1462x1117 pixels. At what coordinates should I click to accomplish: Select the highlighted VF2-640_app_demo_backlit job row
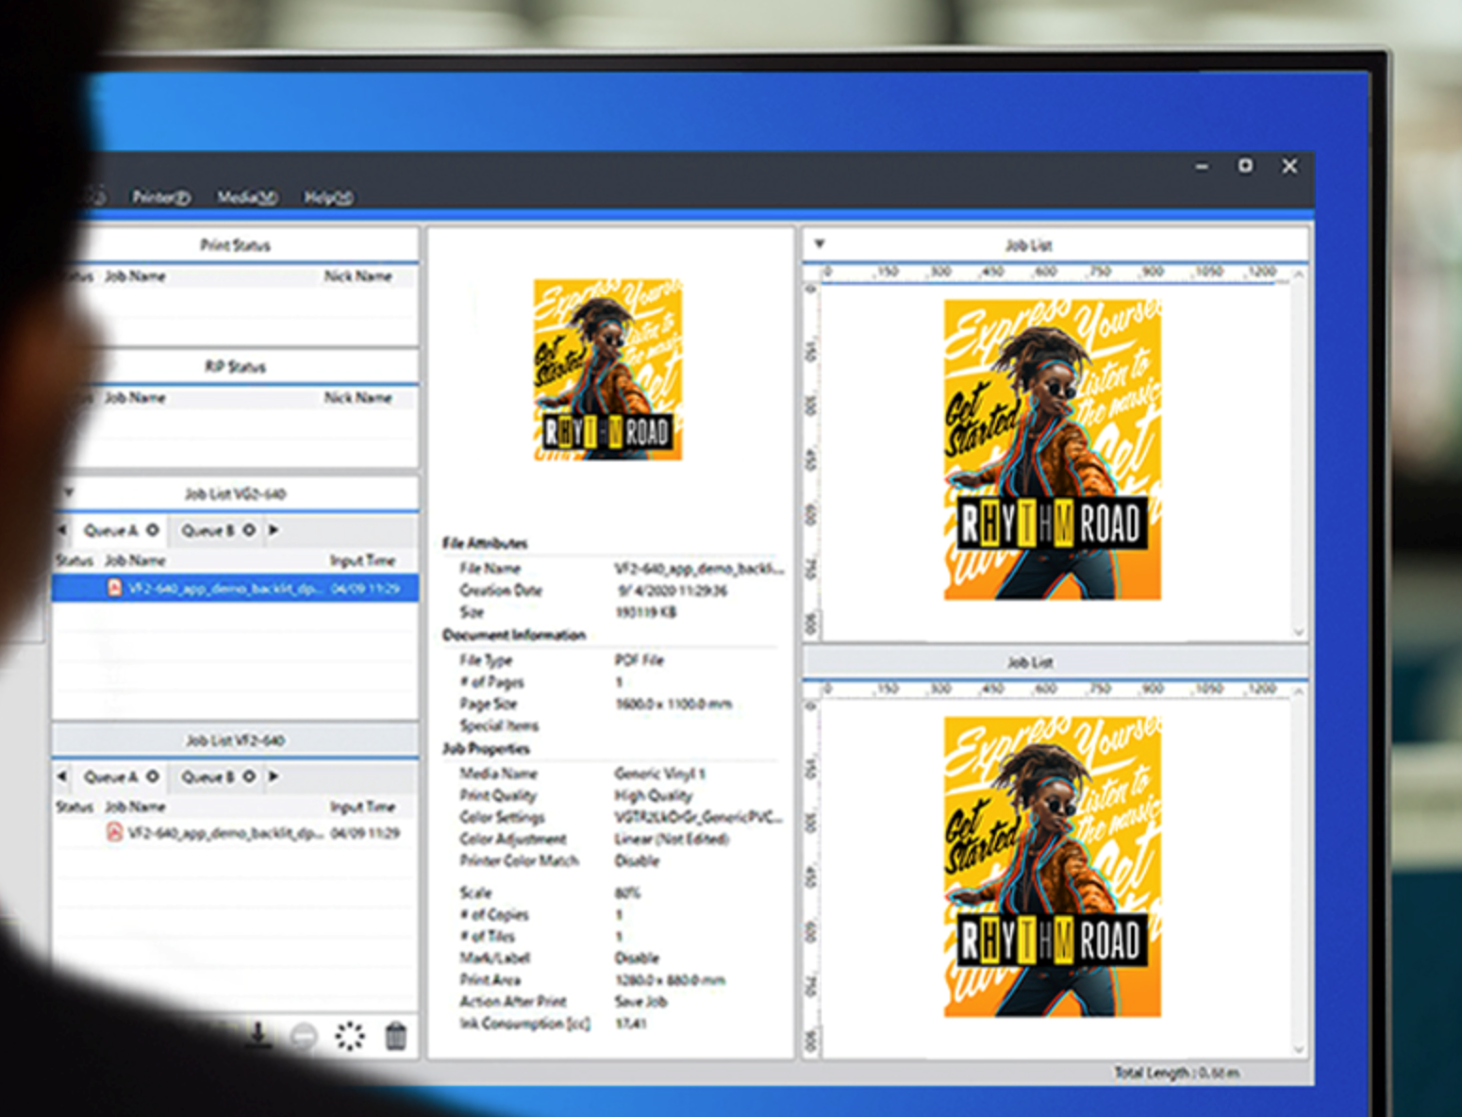236,588
